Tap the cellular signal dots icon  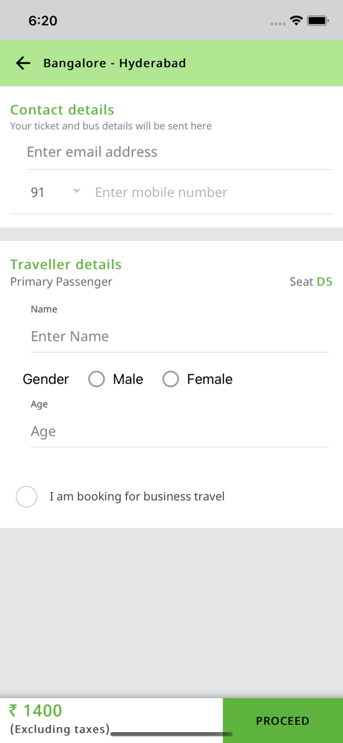pos(278,24)
